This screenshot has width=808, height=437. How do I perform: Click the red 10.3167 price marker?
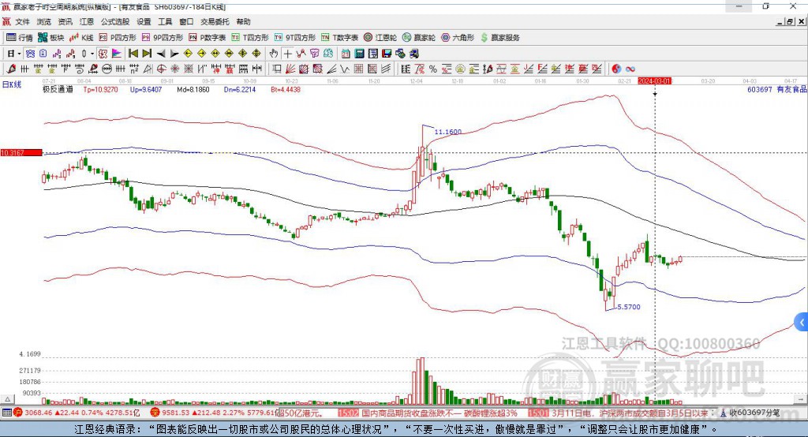(21, 152)
